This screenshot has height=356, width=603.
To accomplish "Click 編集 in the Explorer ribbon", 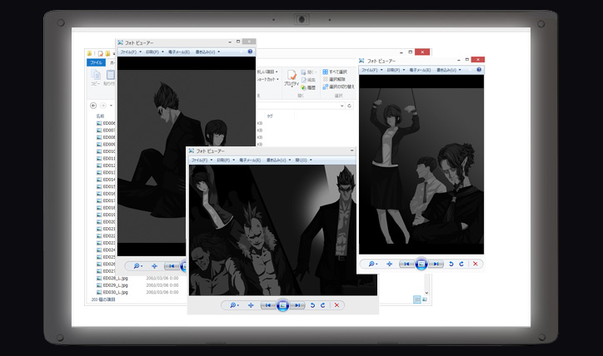I will click(308, 80).
